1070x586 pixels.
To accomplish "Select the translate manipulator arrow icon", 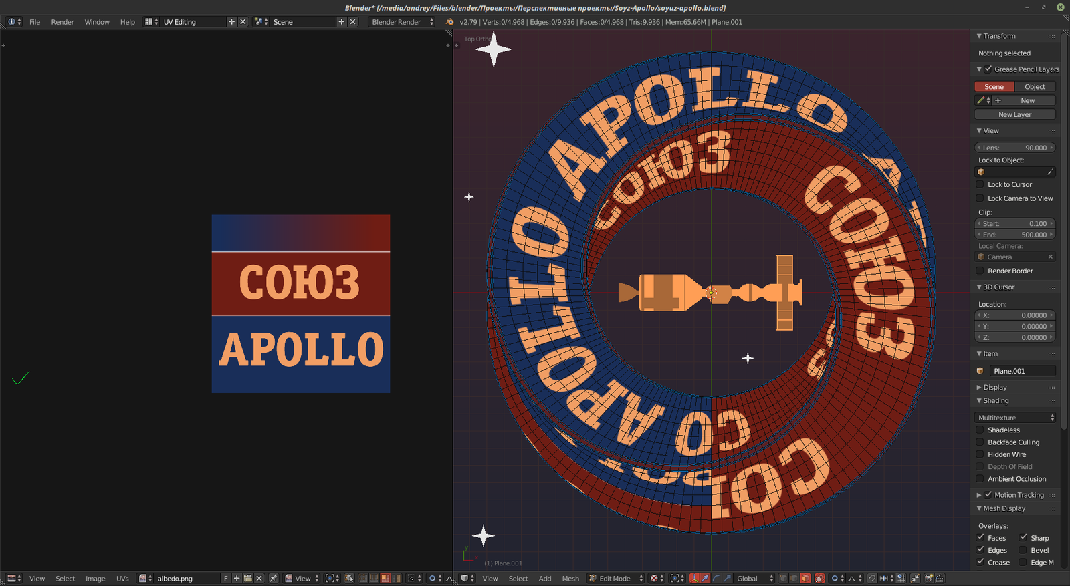I will pos(706,579).
